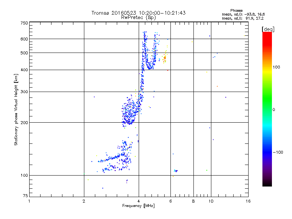Click x-axis tick label '6'
This screenshot has width=292, height=219.
point(170,201)
